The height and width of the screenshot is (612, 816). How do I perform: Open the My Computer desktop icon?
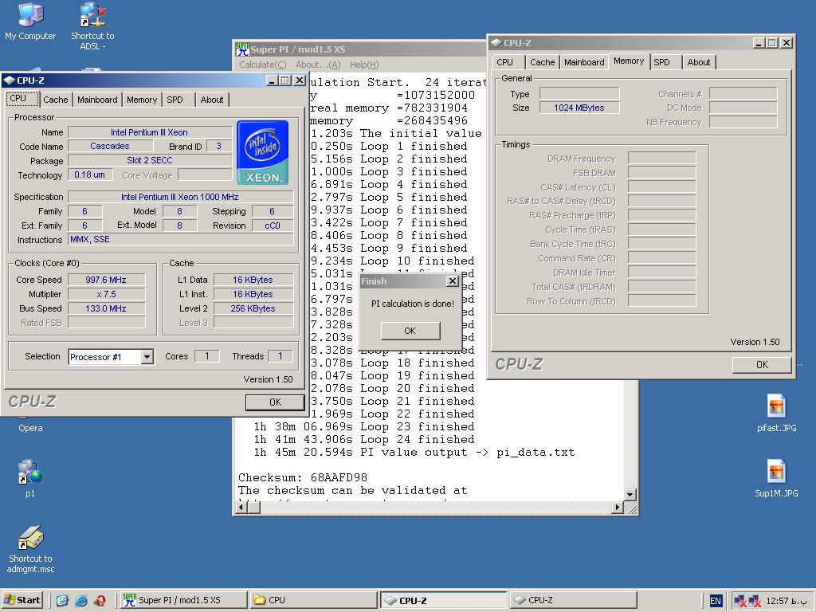30,21
